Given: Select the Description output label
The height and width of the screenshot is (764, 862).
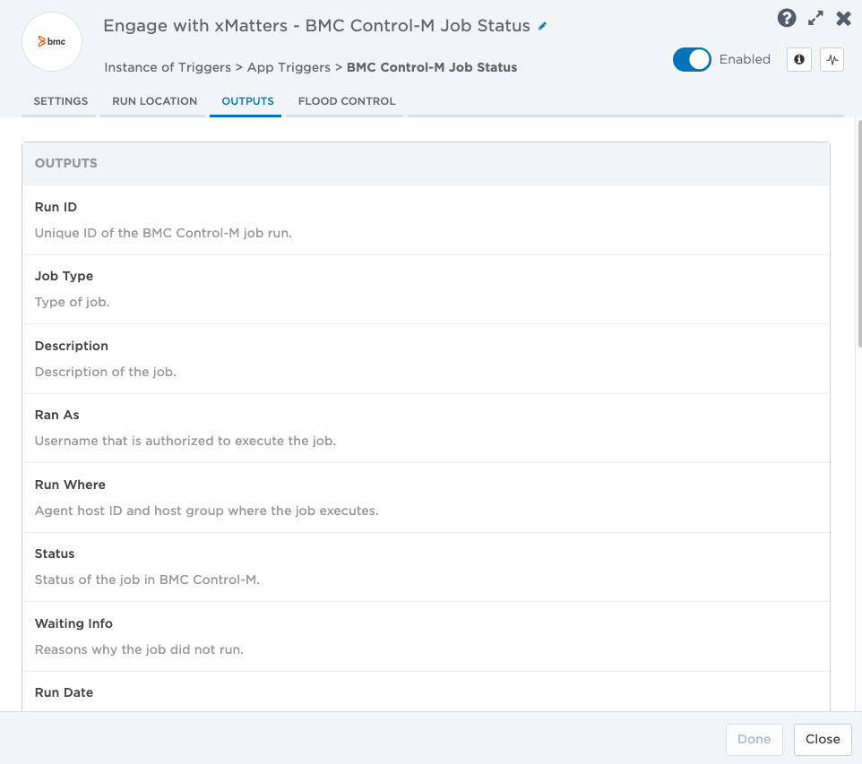Looking at the screenshot, I should tap(72, 346).
